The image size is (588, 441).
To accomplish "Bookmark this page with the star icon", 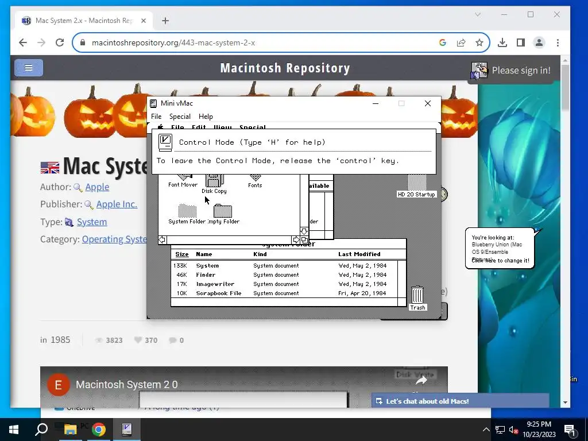I will (479, 42).
